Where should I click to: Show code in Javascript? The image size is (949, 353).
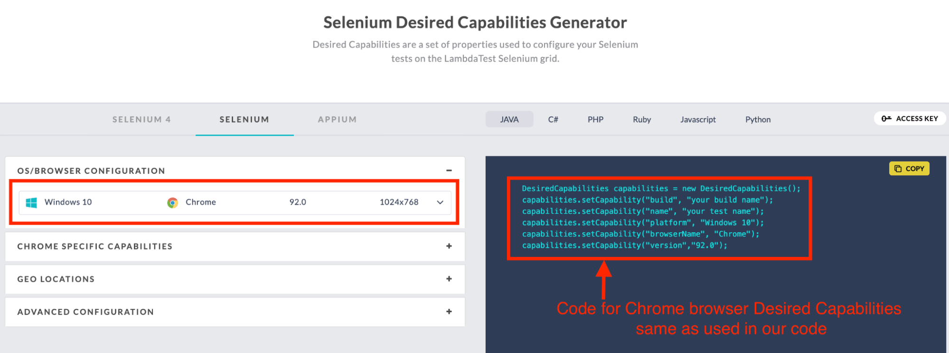[x=698, y=119]
